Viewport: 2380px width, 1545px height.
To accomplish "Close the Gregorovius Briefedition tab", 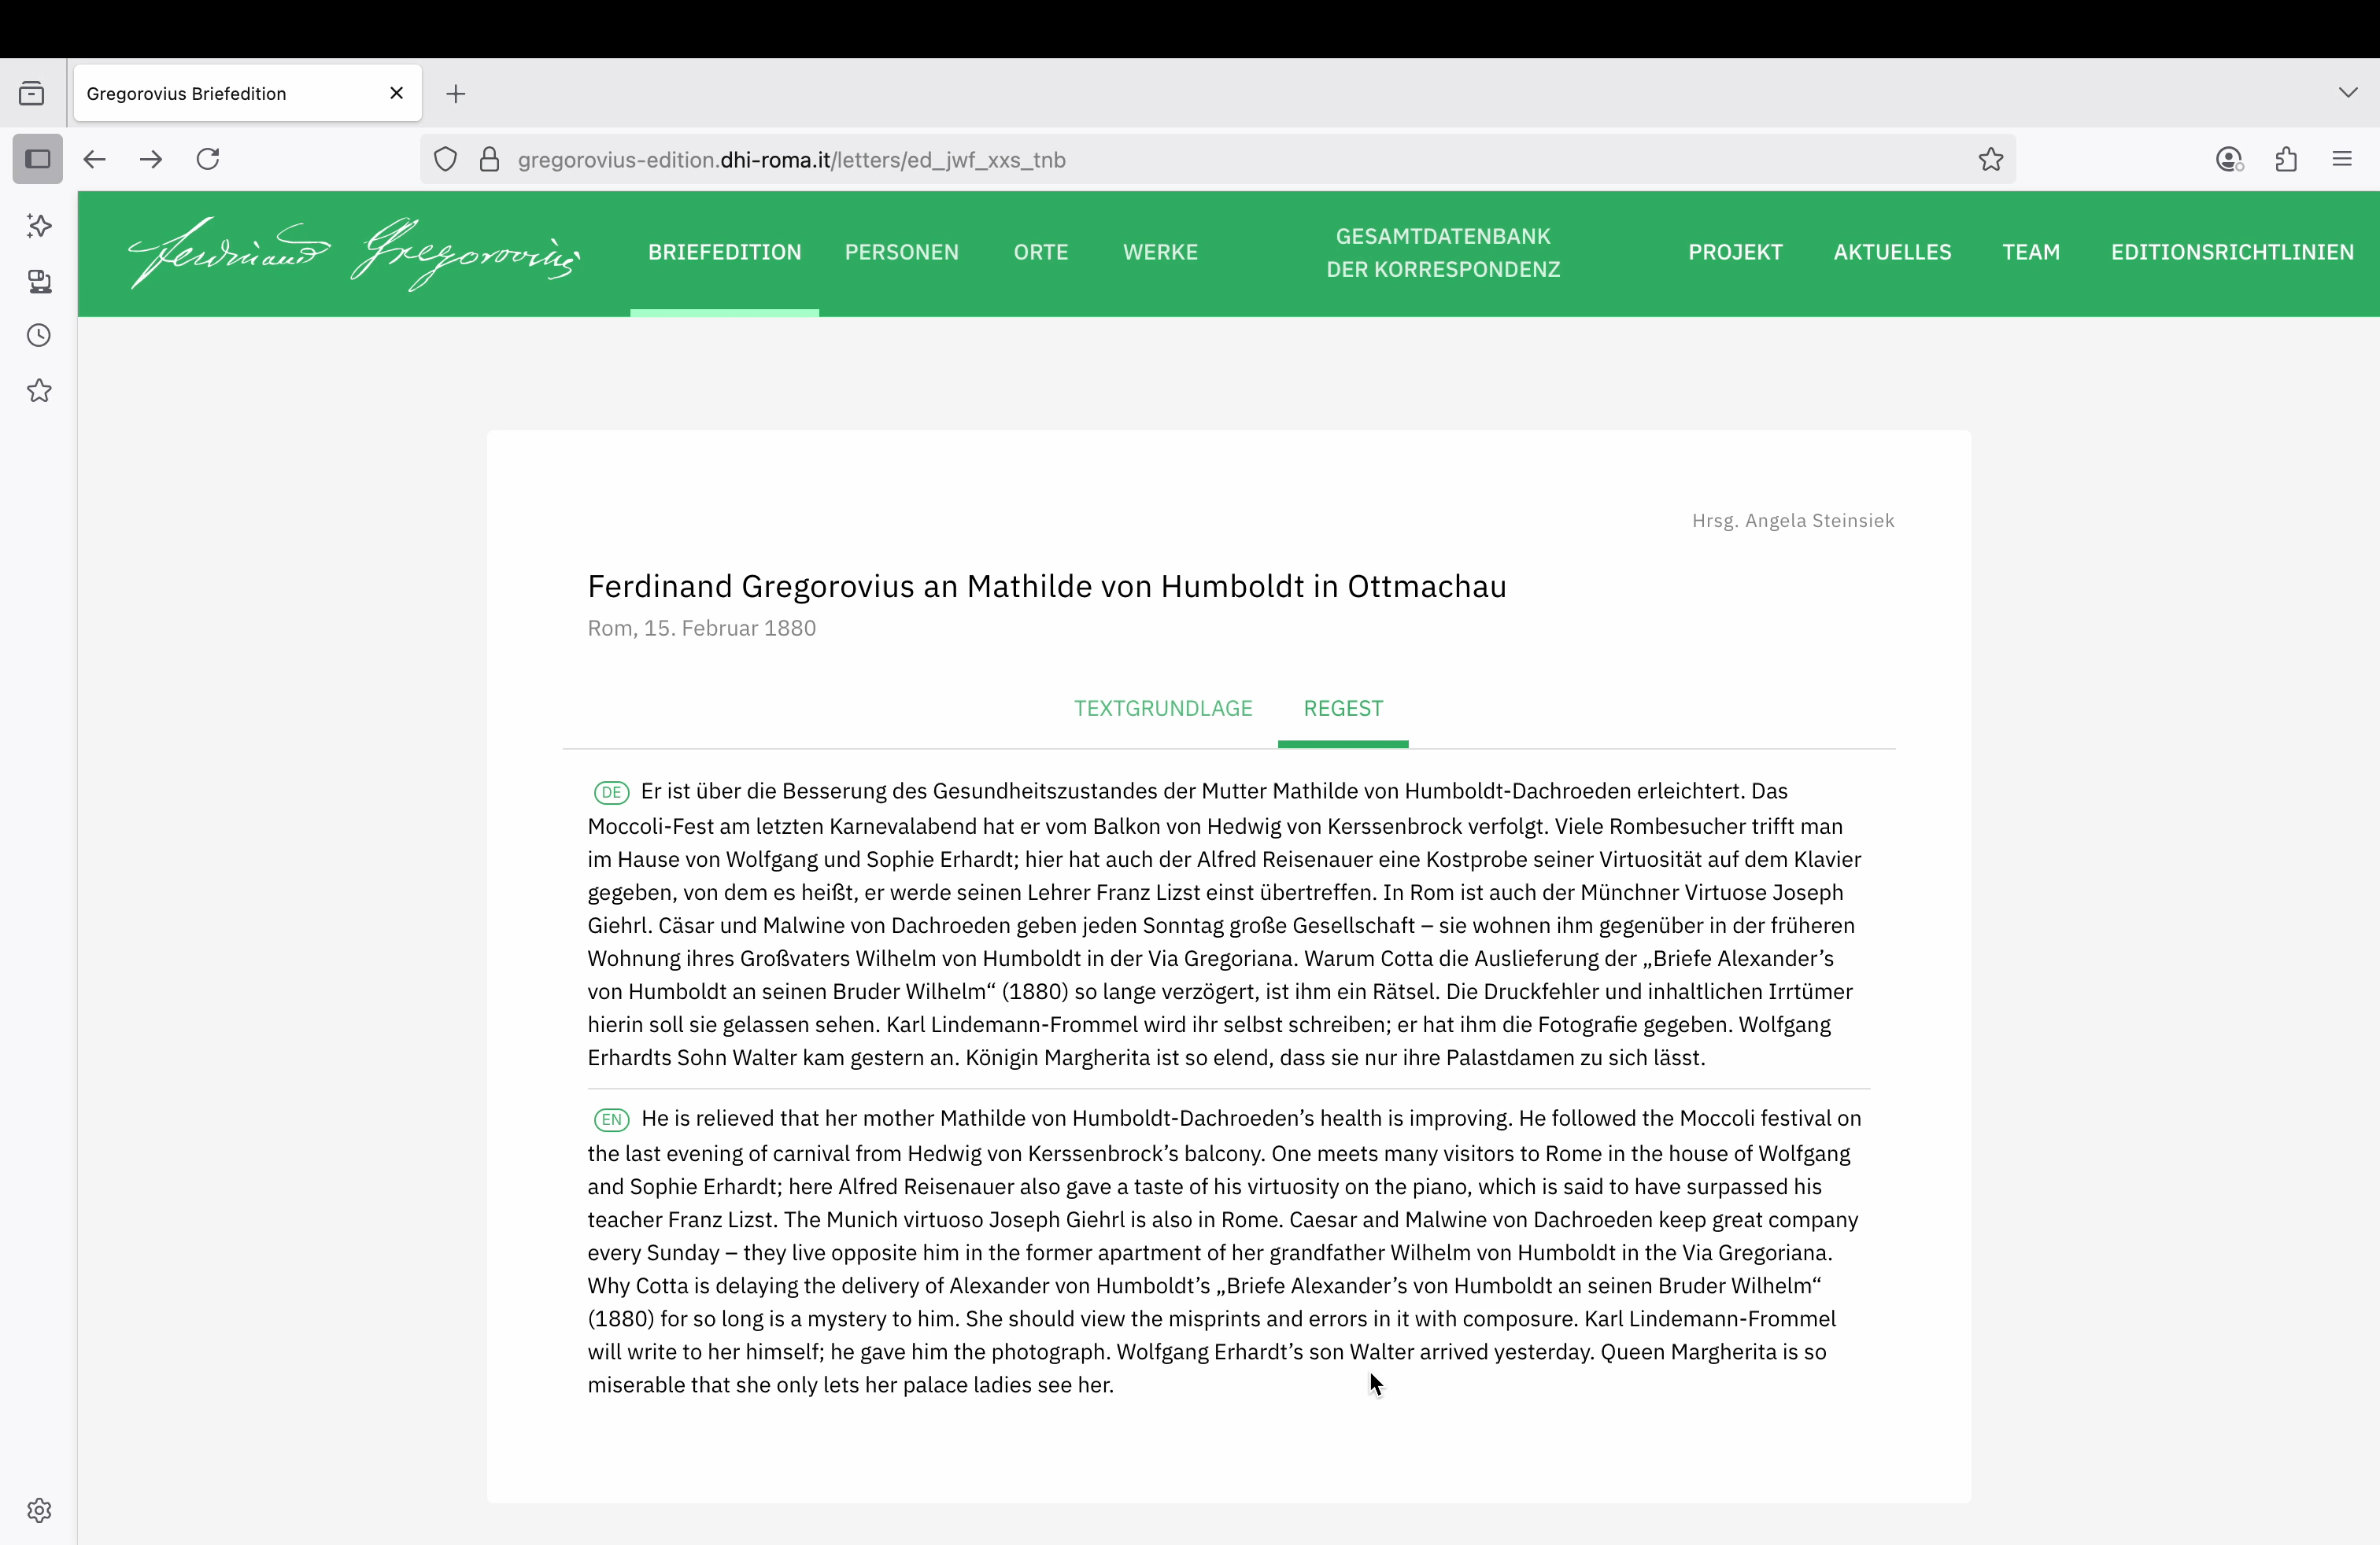I will [397, 93].
